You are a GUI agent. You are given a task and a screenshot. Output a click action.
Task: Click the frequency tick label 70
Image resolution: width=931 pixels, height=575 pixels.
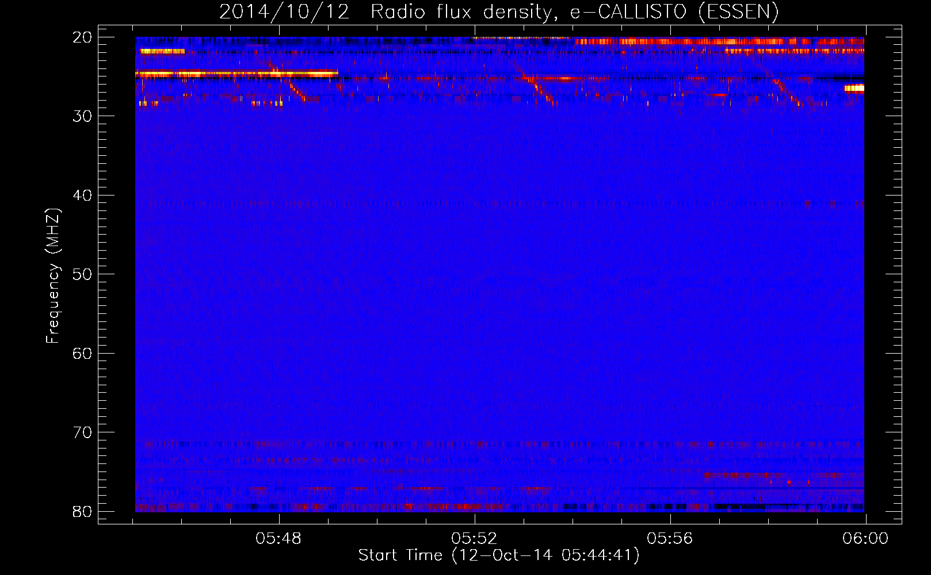coord(82,432)
